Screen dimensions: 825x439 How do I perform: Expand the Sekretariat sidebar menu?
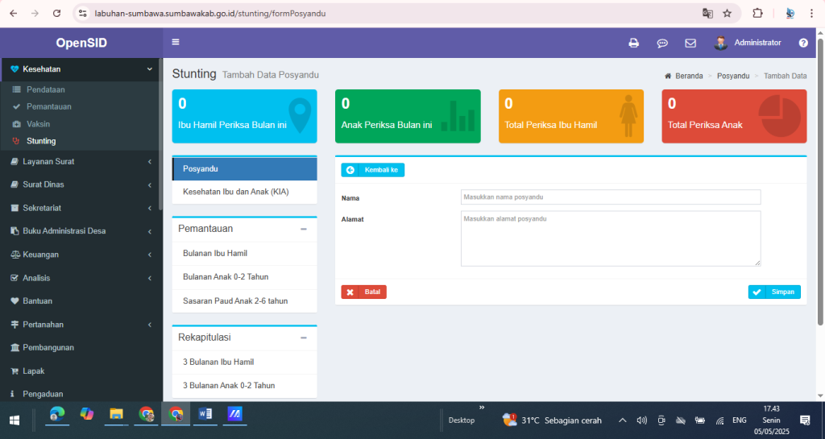click(81, 208)
